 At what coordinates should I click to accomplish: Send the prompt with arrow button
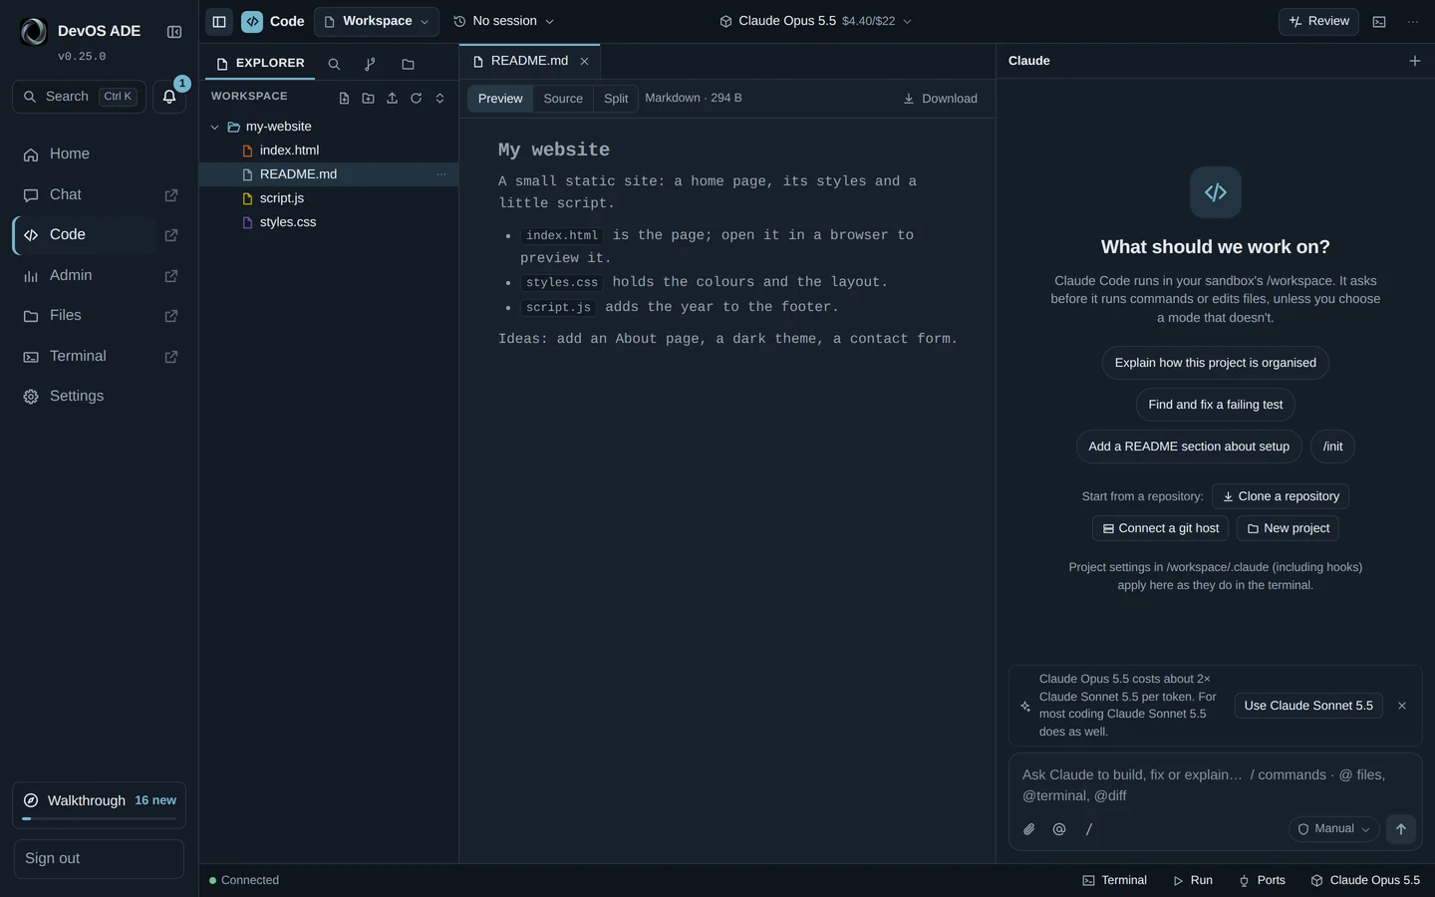tap(1400, 829)
